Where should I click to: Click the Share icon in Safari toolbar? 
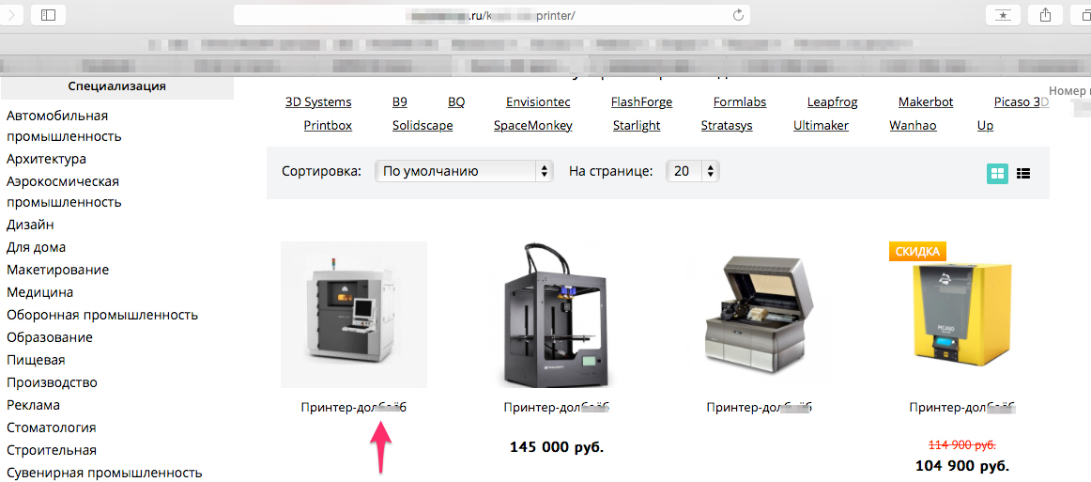point(1044,15)
